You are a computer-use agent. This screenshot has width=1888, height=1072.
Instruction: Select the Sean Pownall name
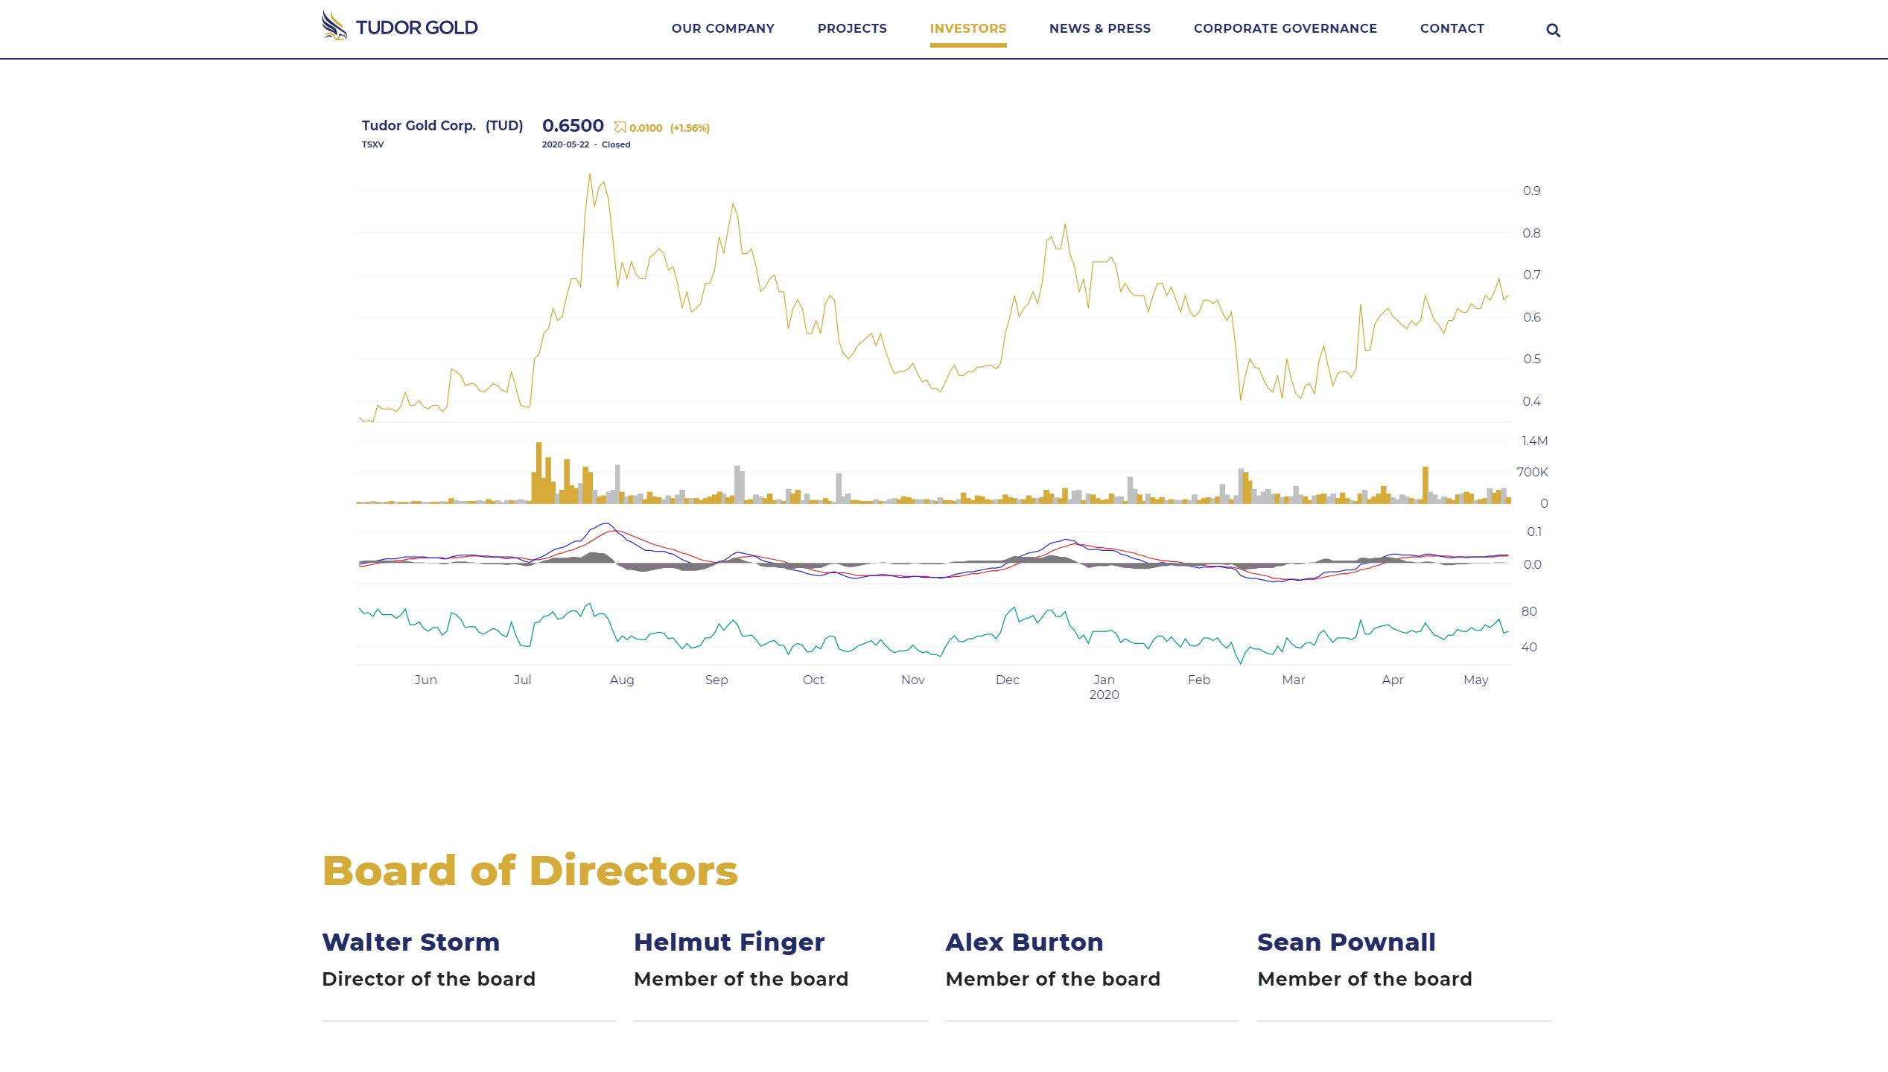(x=1346, y=942)
